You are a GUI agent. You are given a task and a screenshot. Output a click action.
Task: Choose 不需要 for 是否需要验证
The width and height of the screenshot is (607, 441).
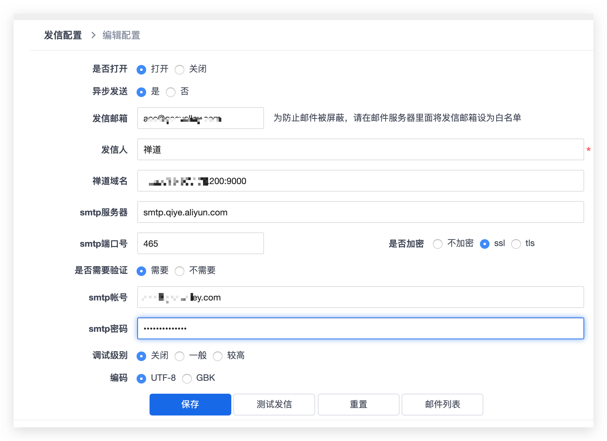pos(180,271)
